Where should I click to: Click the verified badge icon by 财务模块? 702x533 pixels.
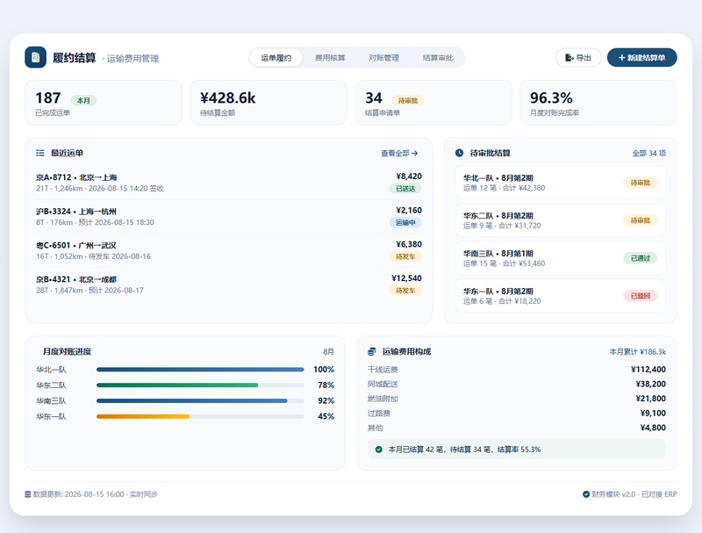(586, 494)
